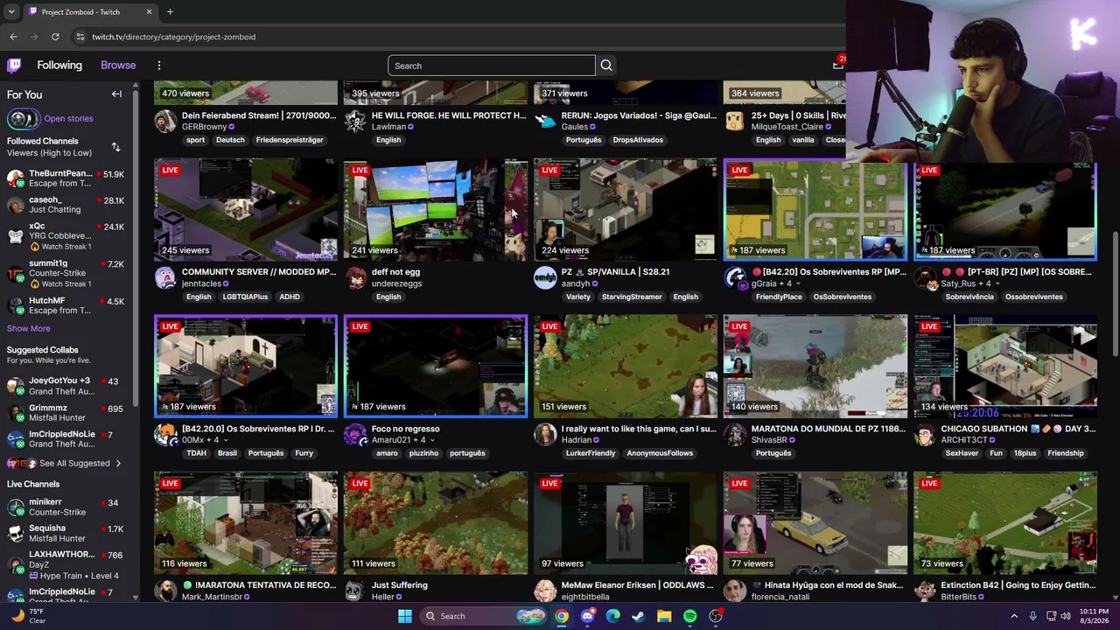Expand Show More followed channels
The image size is (1120, 630).
(29, 329)
